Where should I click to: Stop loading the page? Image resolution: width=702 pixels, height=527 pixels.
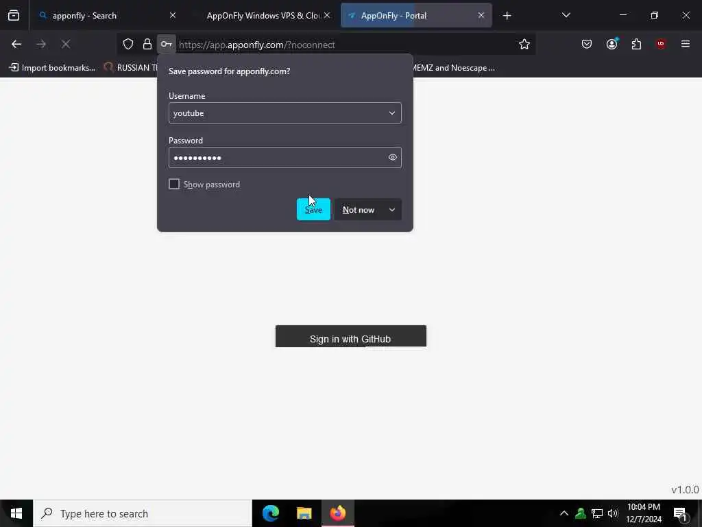point(66,44)
